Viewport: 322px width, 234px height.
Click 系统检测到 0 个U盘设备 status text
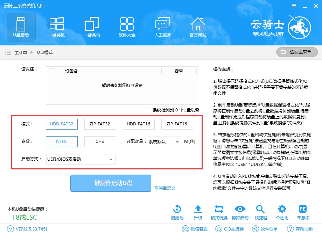pyautogui.click(x=176, y=110)
